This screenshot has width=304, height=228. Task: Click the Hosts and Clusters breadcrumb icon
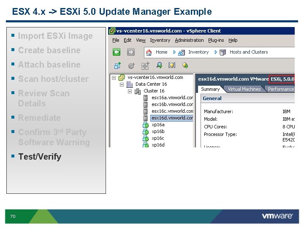click(223, 52)
